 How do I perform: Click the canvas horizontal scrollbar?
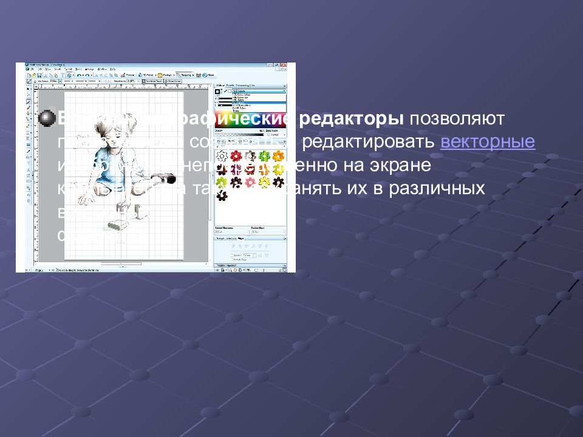121,264
